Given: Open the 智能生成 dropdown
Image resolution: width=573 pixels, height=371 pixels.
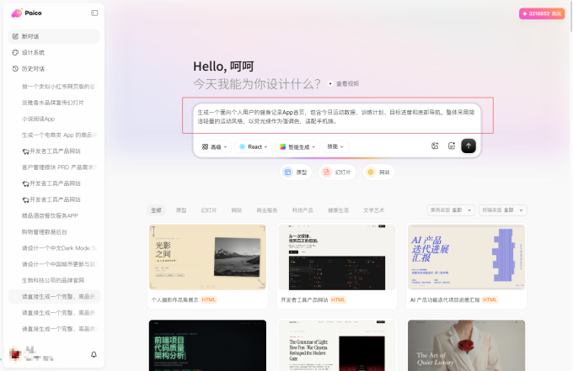Looking at the screenshot, I should (x=297, y=146).
